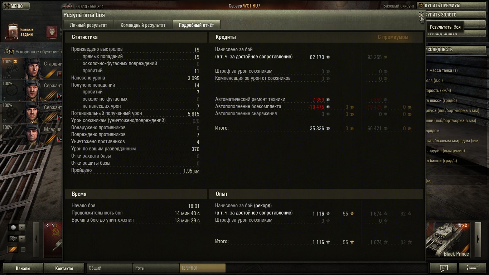Viewport: 489px width, 275px height.
Task: Show previous tanks with the carousel left arrow
Action: [36, 240]
